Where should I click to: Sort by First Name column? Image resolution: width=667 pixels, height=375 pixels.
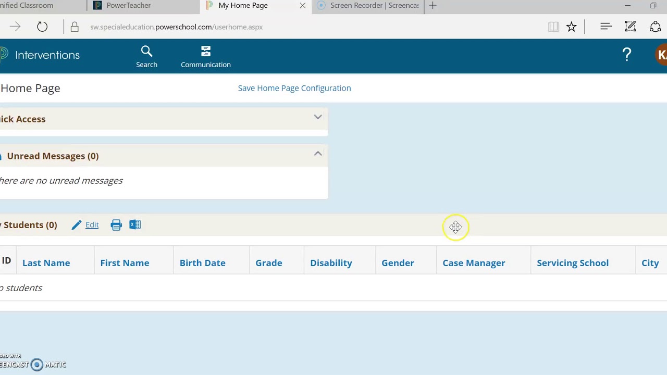[x=125, y=263]
